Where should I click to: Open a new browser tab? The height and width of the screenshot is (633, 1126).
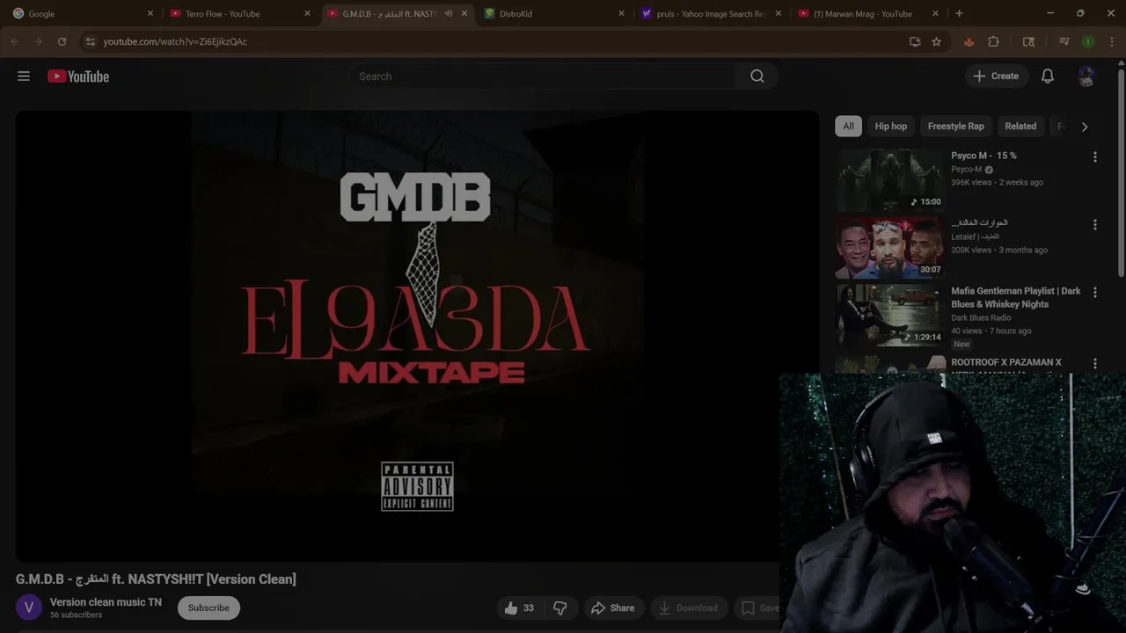(959, 13)
